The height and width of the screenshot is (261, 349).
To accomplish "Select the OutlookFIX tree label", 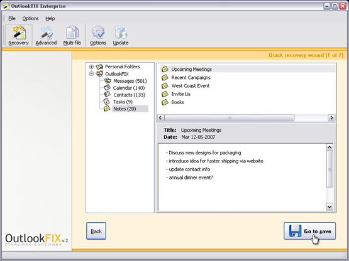I will (x=117, y=74).
